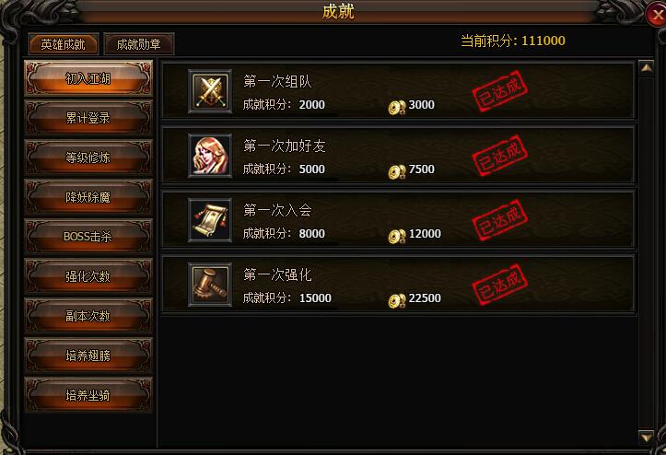
Task: Click gold coin icon beside 12000 reward
Action: pyautogui.click(x=397, y=237)
